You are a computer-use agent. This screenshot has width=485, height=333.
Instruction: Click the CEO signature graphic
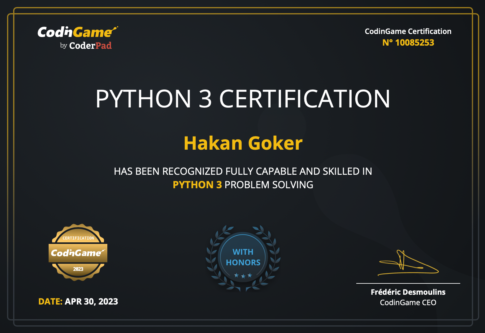408,263
